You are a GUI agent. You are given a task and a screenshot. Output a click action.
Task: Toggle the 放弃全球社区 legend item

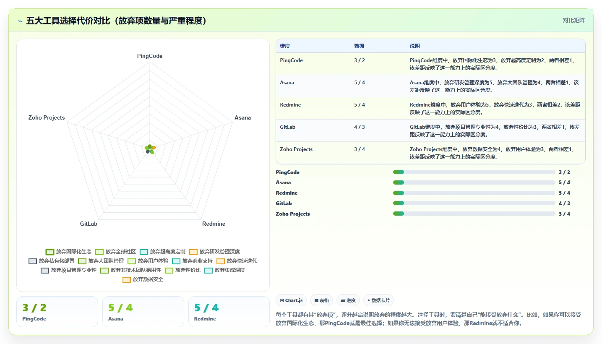coord(115,252)
